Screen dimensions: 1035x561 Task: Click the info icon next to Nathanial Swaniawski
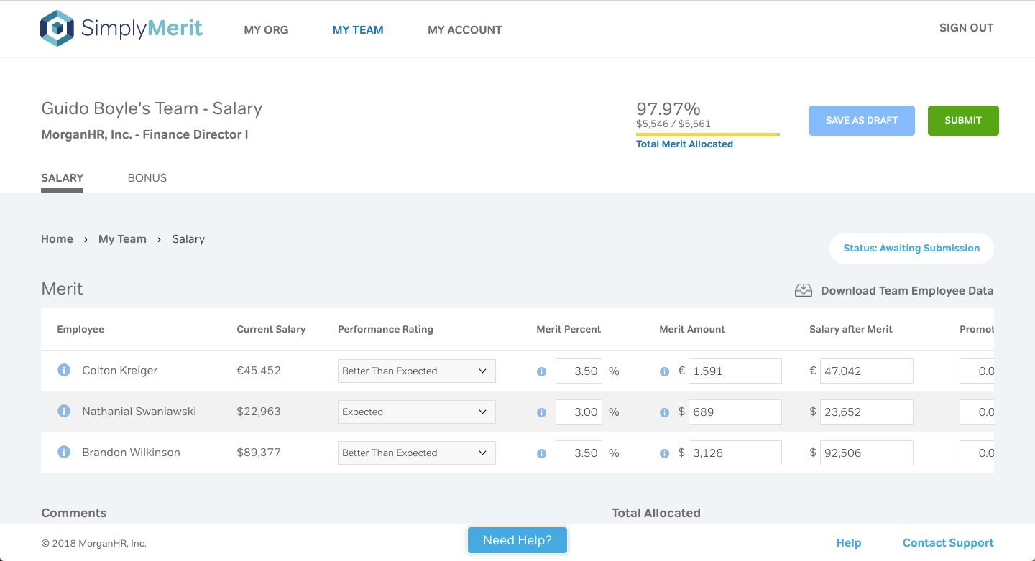(x=63, y=411)
